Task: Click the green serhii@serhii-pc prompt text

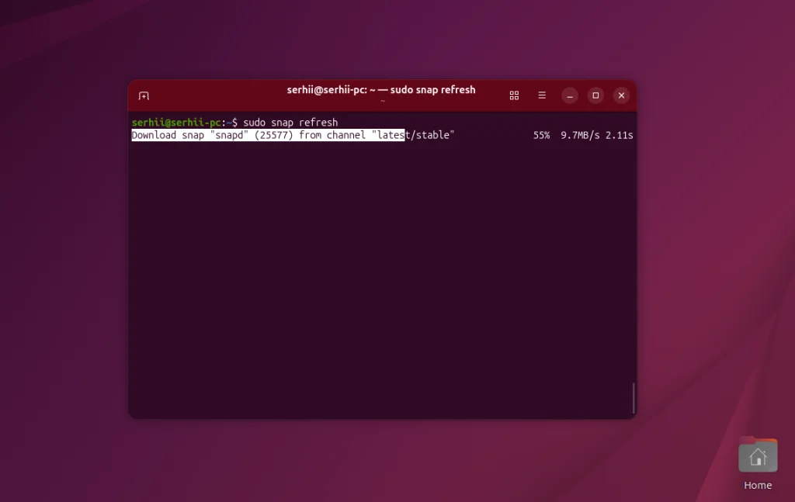Action: tap(175, 122)
